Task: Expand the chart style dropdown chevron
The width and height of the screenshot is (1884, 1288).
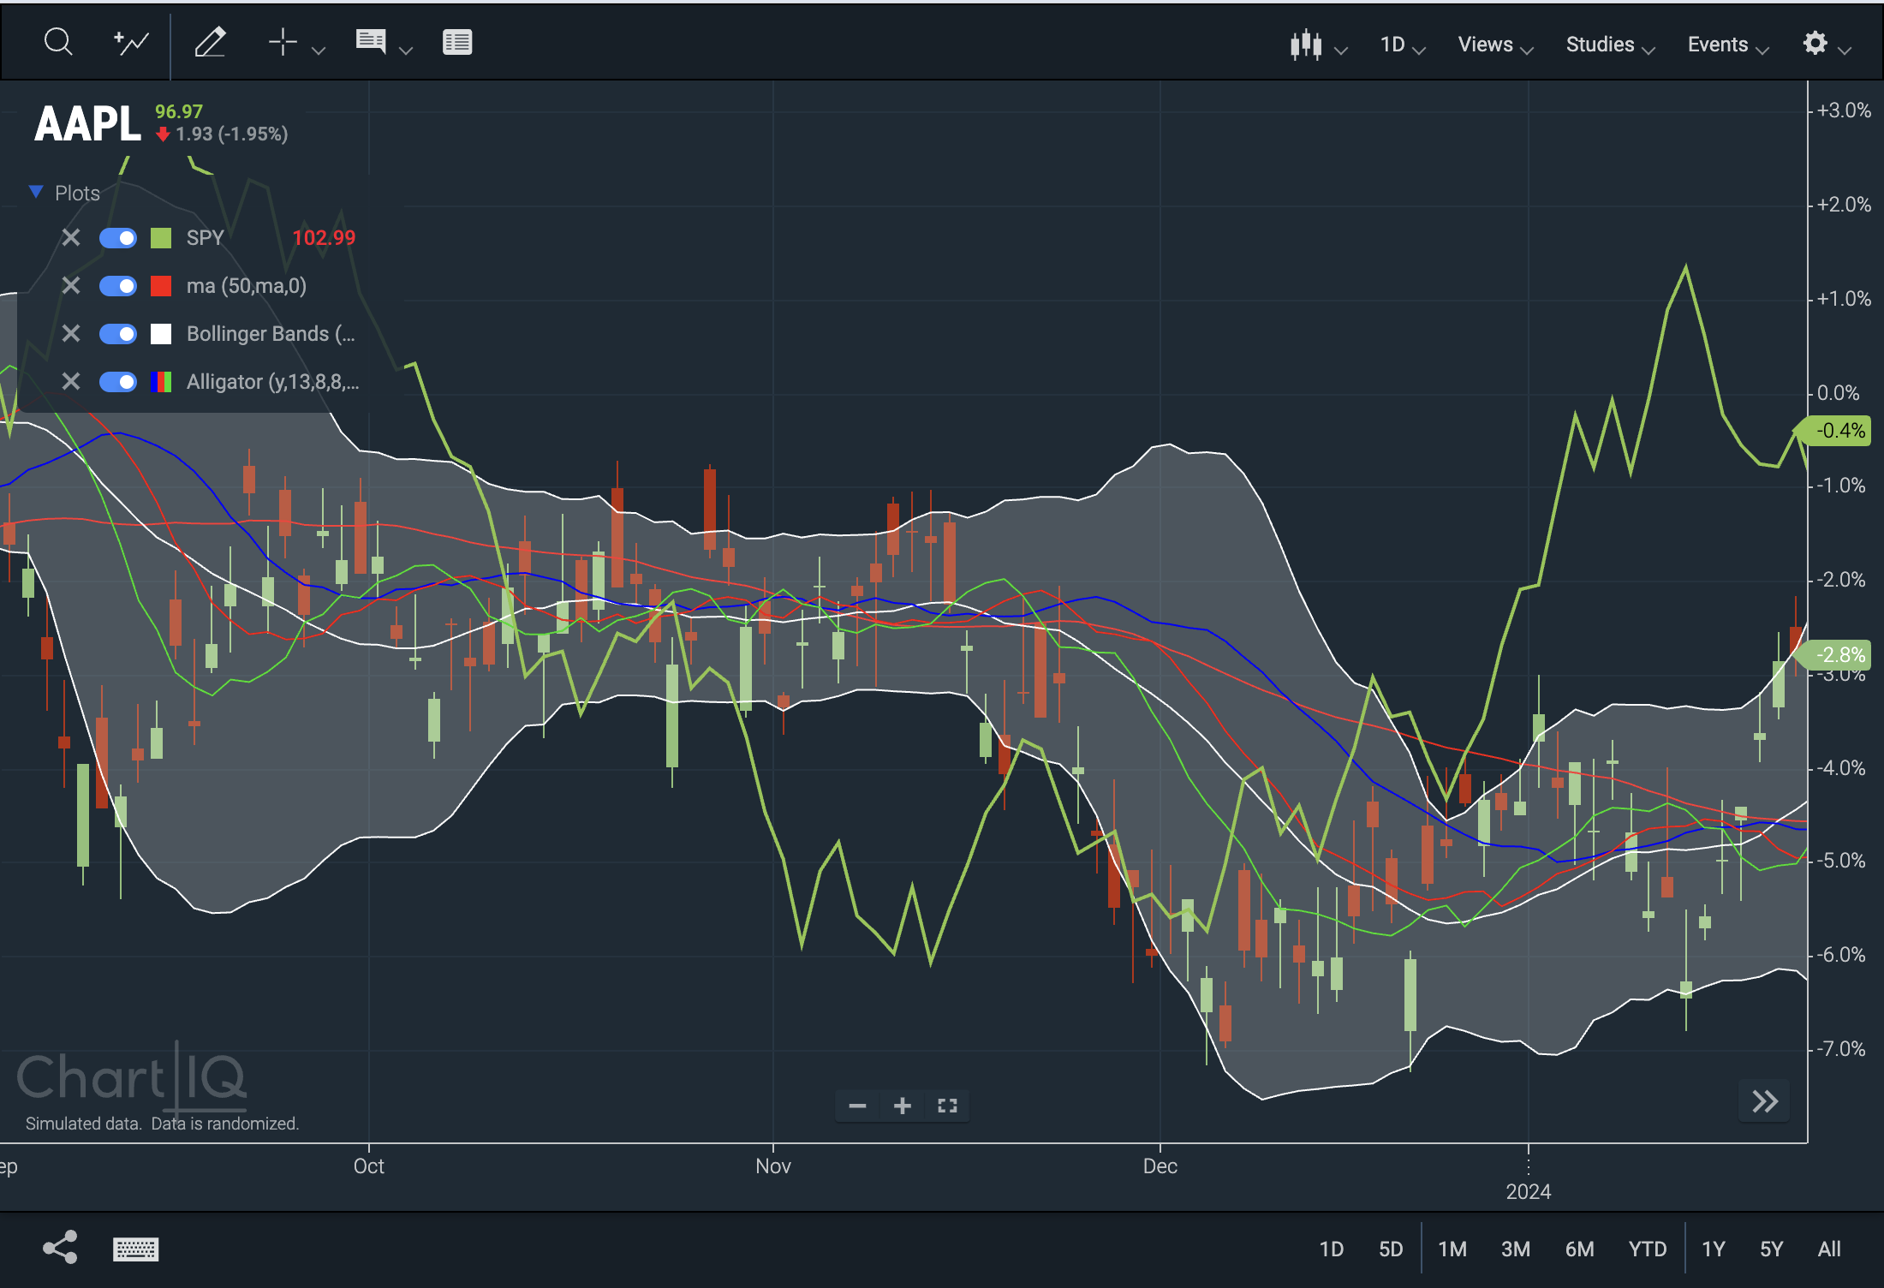Action: (1341, 51)
